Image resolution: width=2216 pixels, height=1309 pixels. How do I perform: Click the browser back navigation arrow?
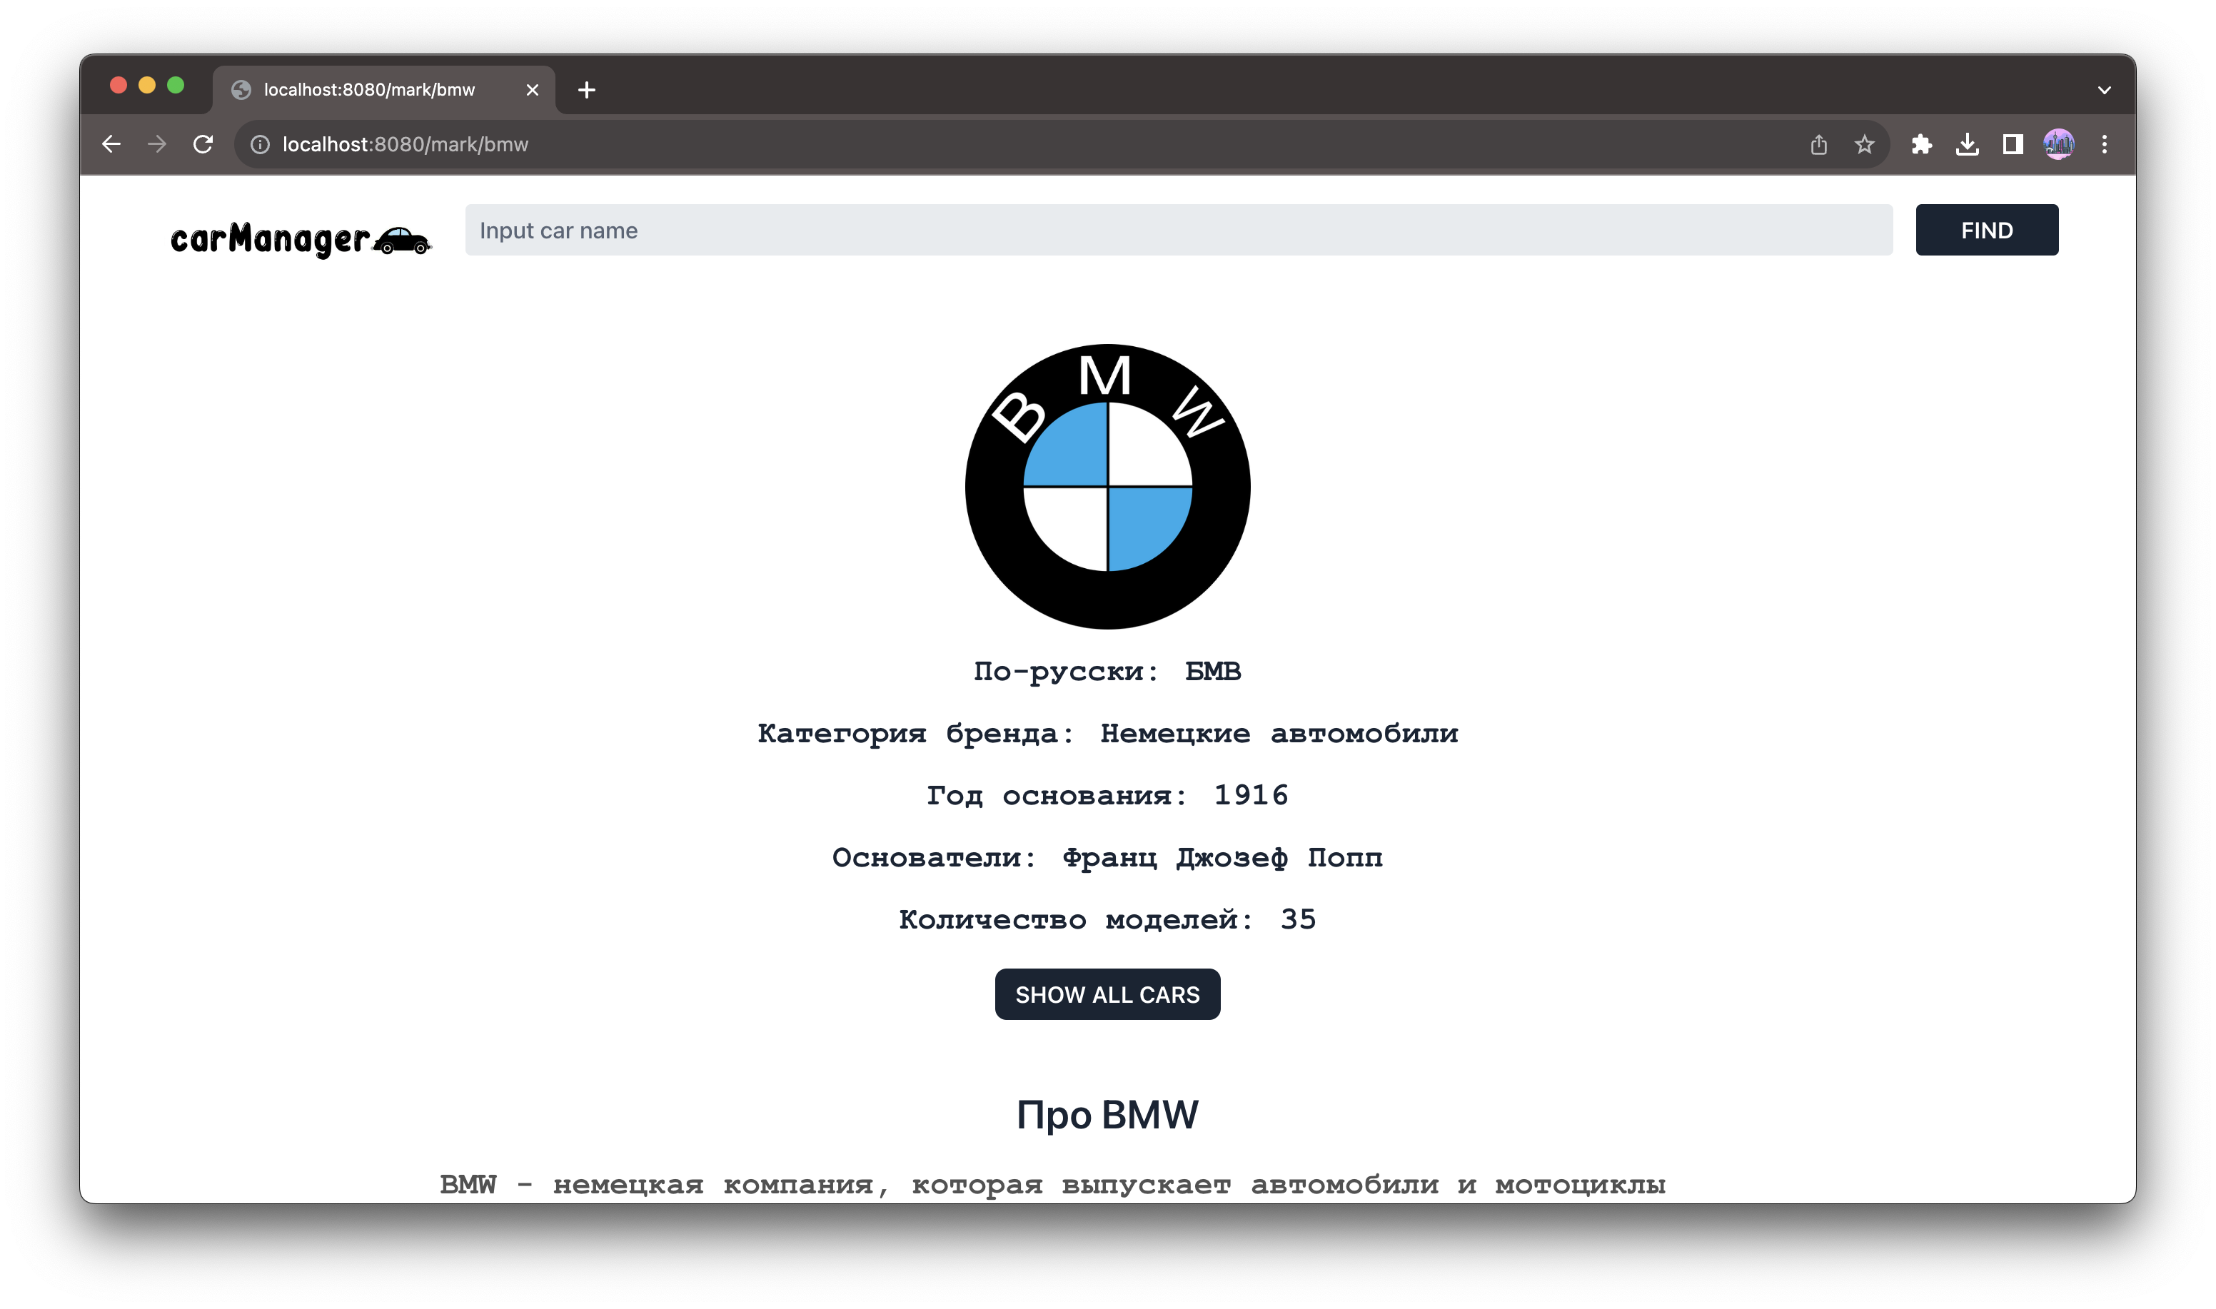tap(111, 143)
